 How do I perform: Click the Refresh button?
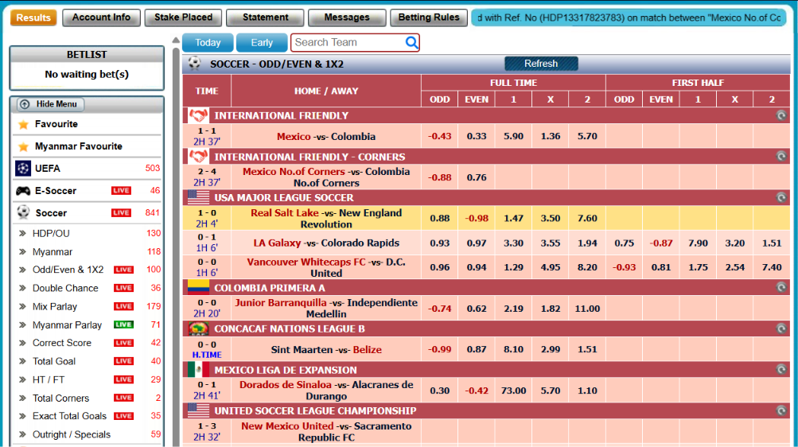pos(541,64)
